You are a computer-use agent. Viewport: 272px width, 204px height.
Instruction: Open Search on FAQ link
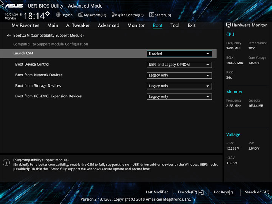(x=257, y=192)
